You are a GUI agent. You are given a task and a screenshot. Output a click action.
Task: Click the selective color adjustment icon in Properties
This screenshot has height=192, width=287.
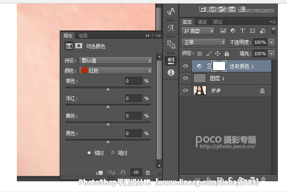tap(69, 46)
